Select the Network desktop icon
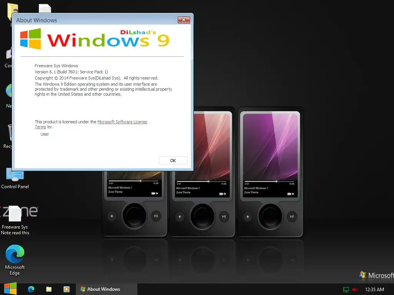 8,96
